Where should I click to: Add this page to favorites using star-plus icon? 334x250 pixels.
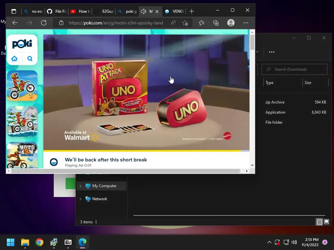tap(185, 23)
